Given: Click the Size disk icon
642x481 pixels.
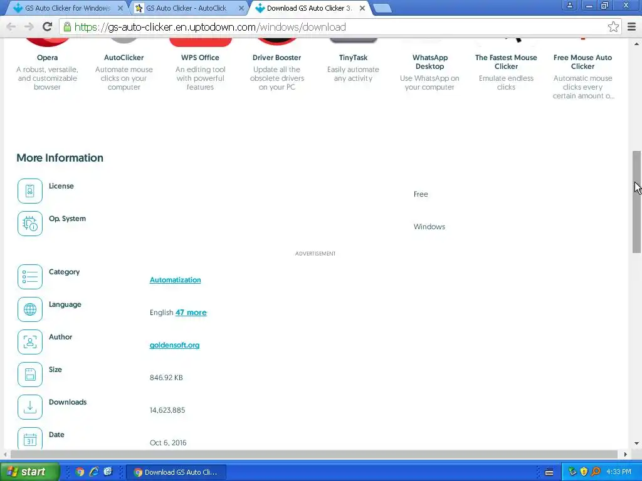Looking at the screenshot, I should (x=30, y=375).
